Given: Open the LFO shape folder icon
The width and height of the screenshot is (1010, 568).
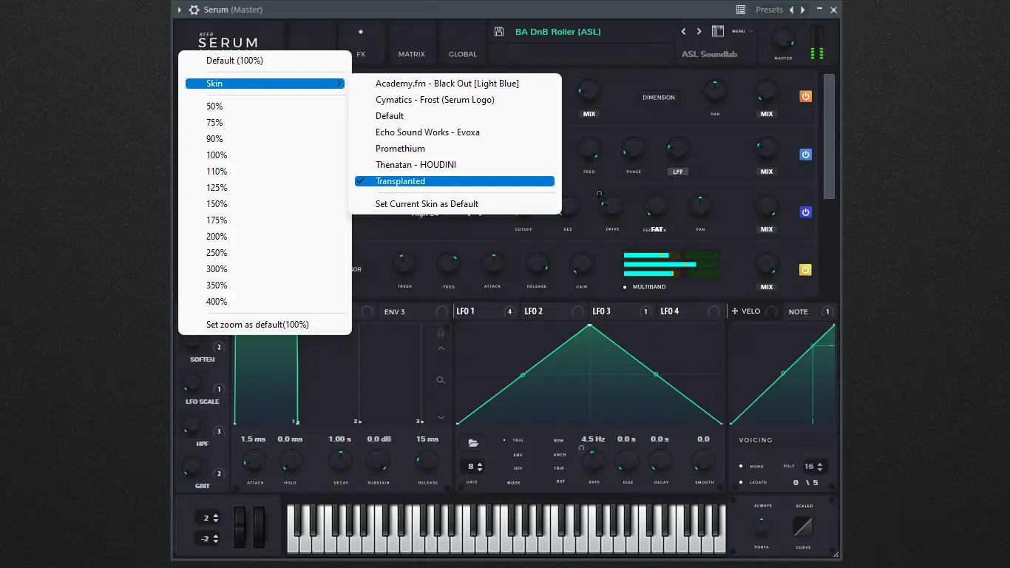Looking at the screenshot, I should click(x=472, y=442).
